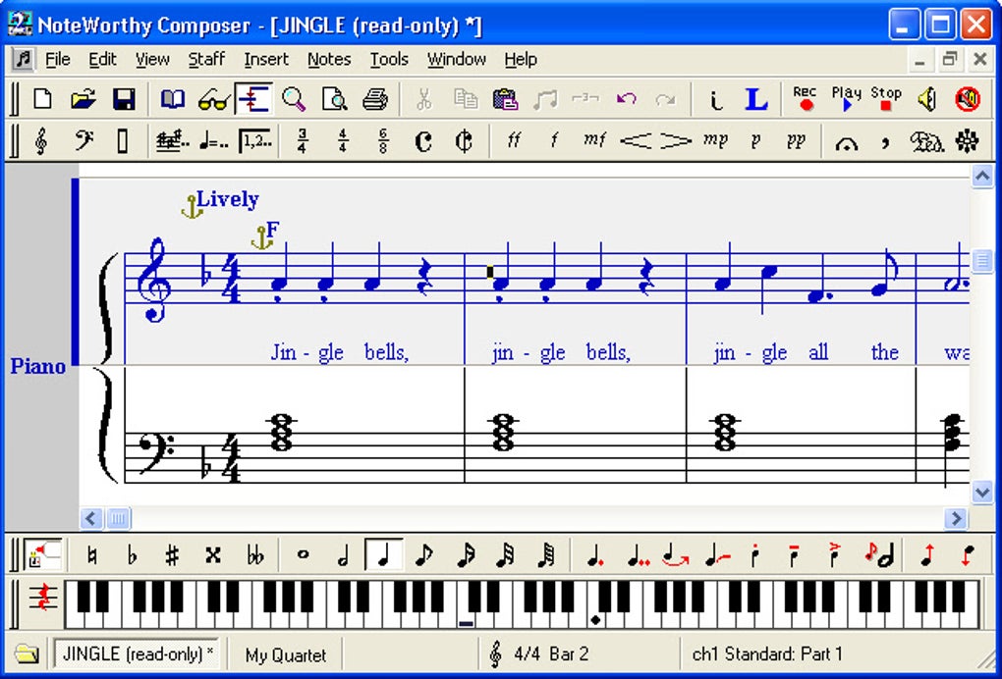Screen dimensions: 1002x679
Task: Play the song
Action: click(846, 99)
